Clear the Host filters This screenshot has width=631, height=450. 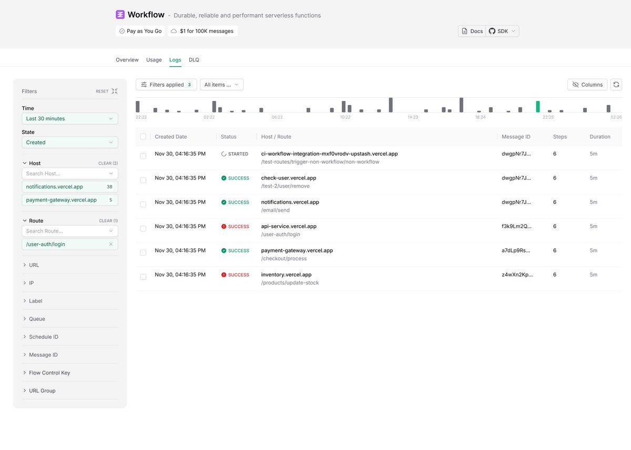coord(108,163)
